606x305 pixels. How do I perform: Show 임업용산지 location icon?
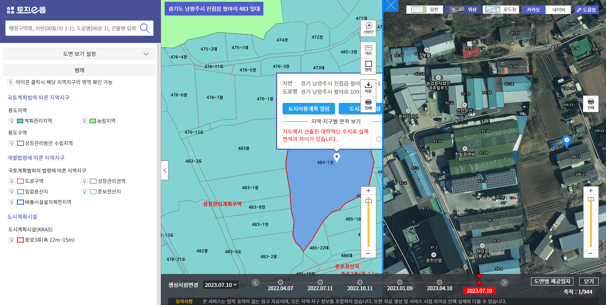point(12,192)
